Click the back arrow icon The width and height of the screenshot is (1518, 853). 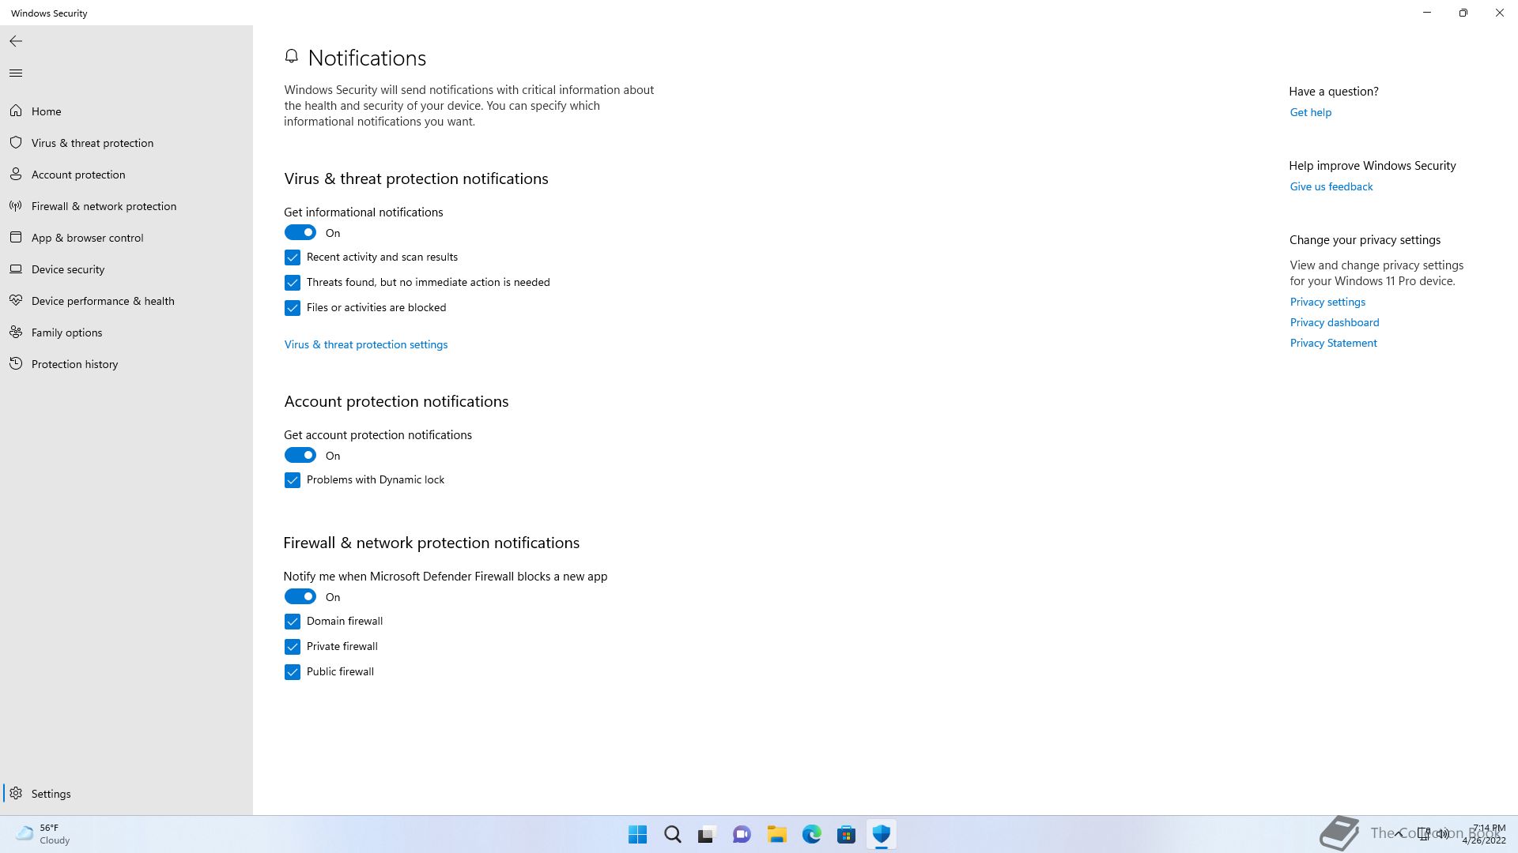coord(16,41)
